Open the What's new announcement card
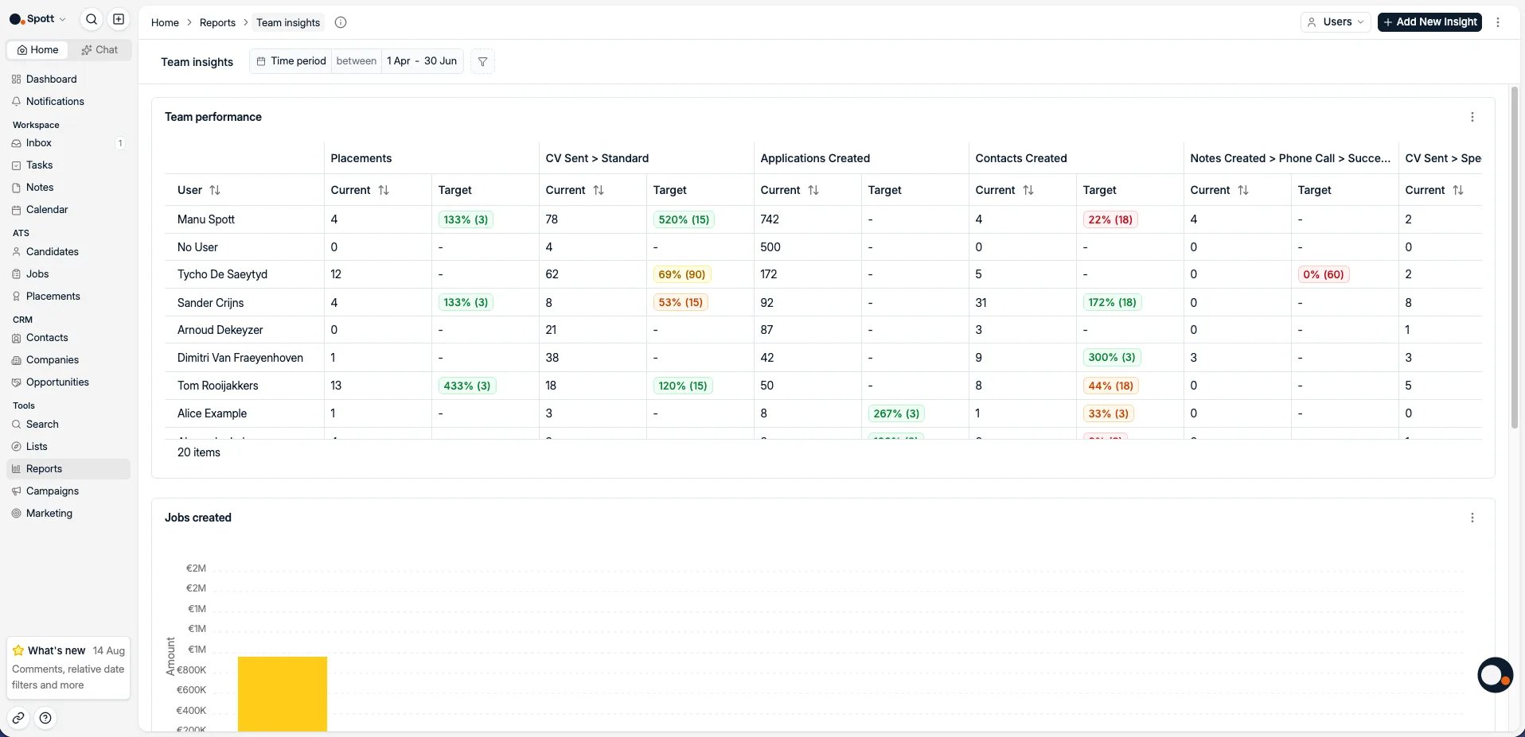Image resolution: width=1525 pixels, height=737 pixels. click(x=68, y=668)
